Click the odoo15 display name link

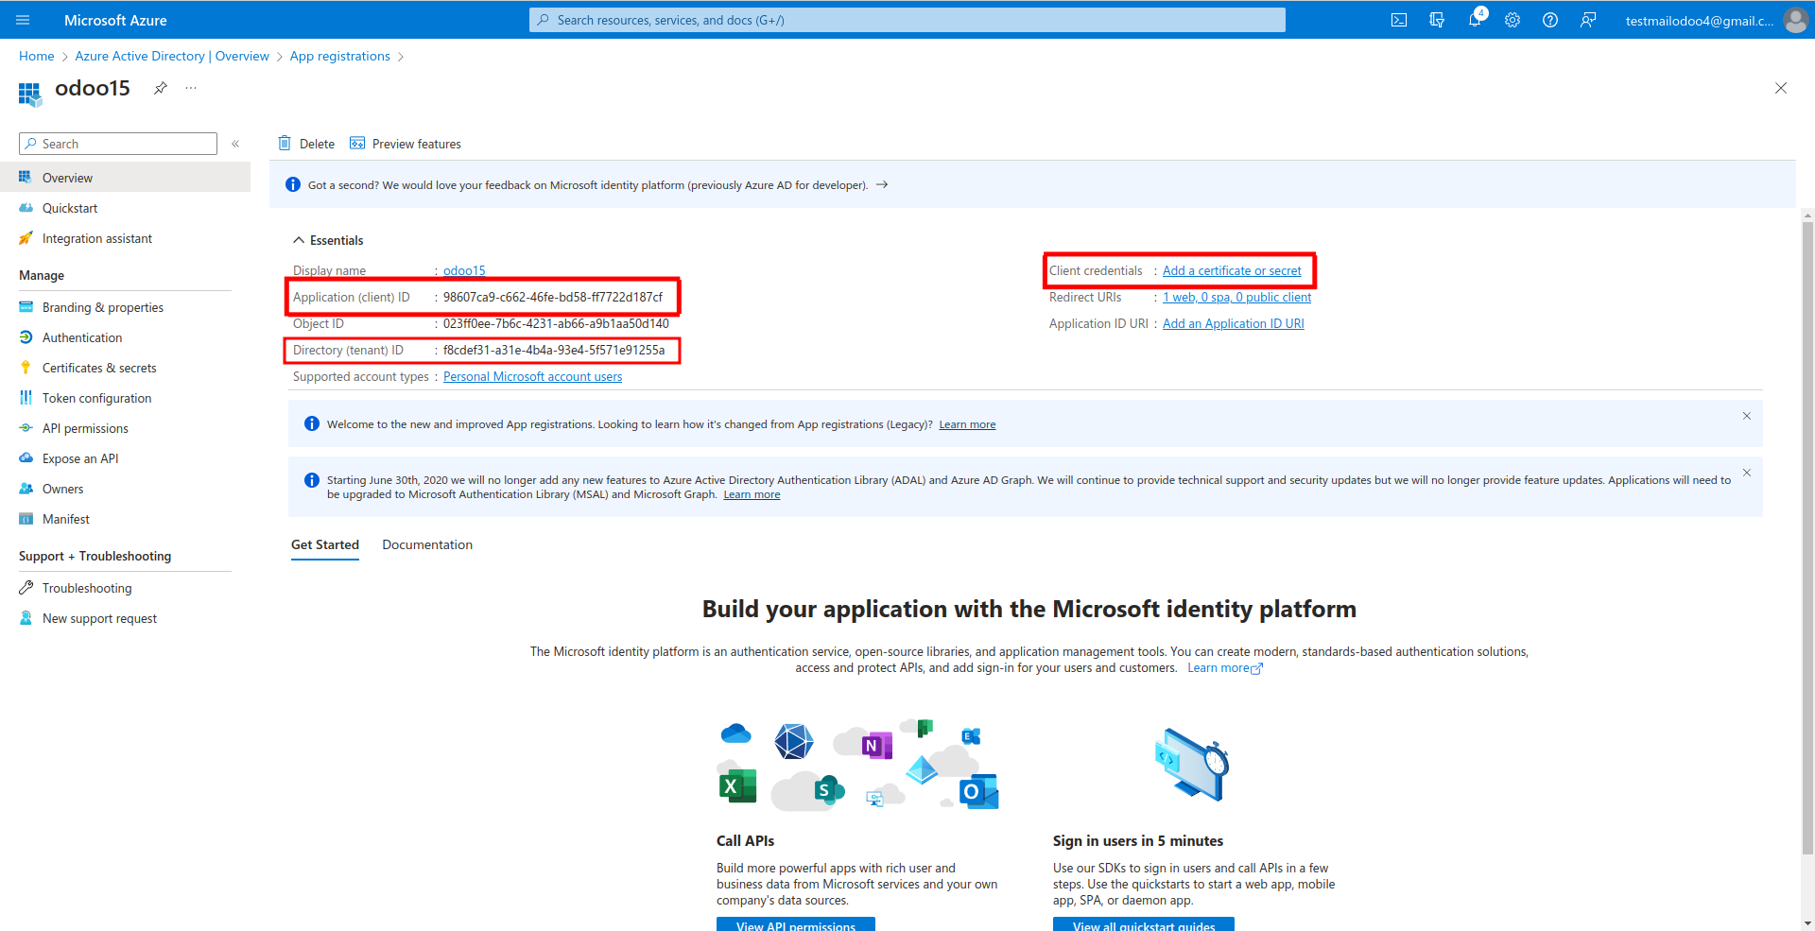tap(464, 270)
